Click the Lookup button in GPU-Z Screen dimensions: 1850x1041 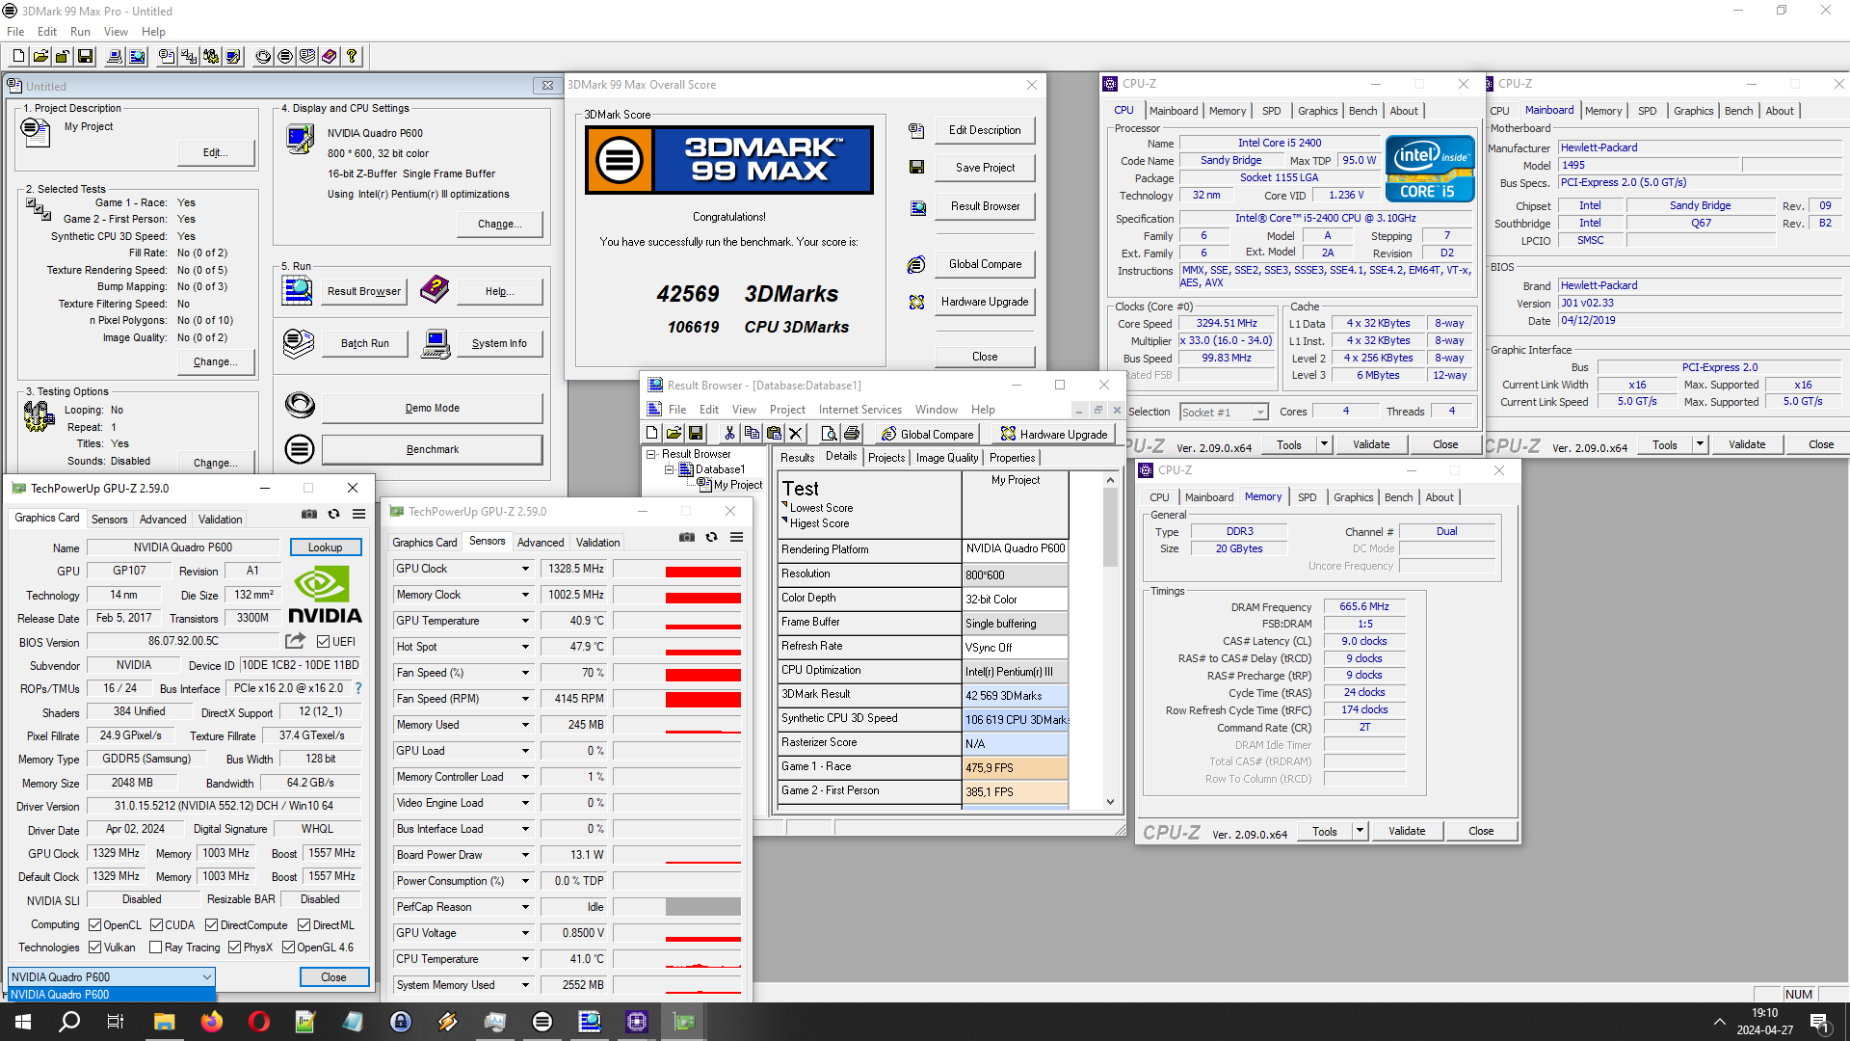[x=326, y=547]
